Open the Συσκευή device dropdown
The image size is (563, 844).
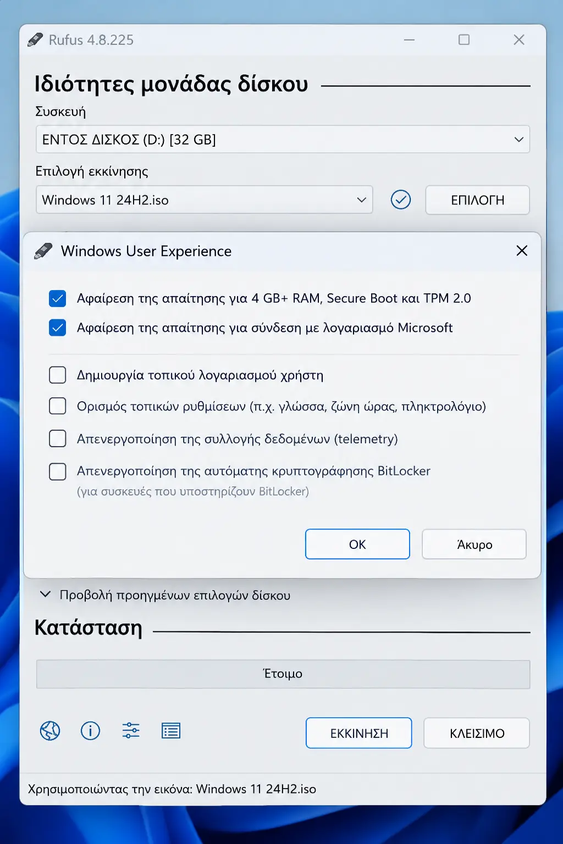(283, 139)
